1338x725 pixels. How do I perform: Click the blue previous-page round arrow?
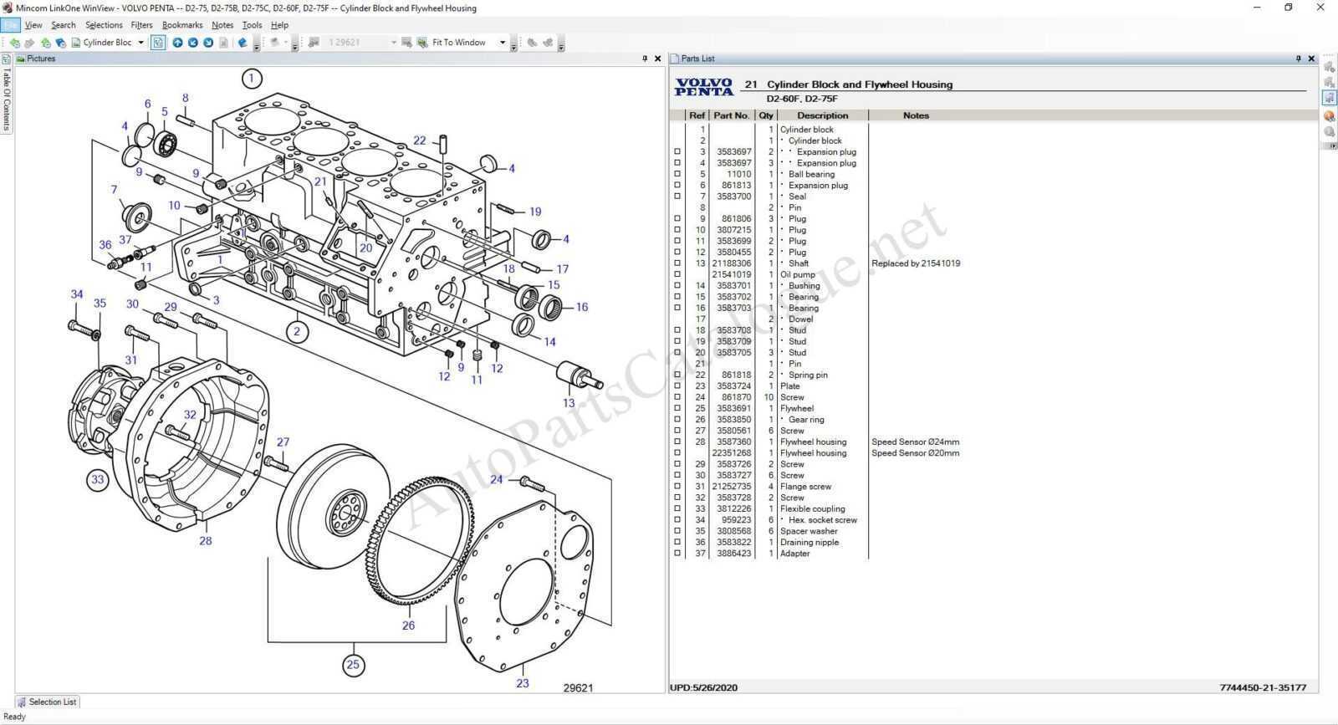point(193,43)
